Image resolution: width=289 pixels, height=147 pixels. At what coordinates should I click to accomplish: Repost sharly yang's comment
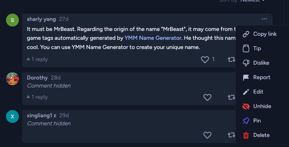click(232, 59)
